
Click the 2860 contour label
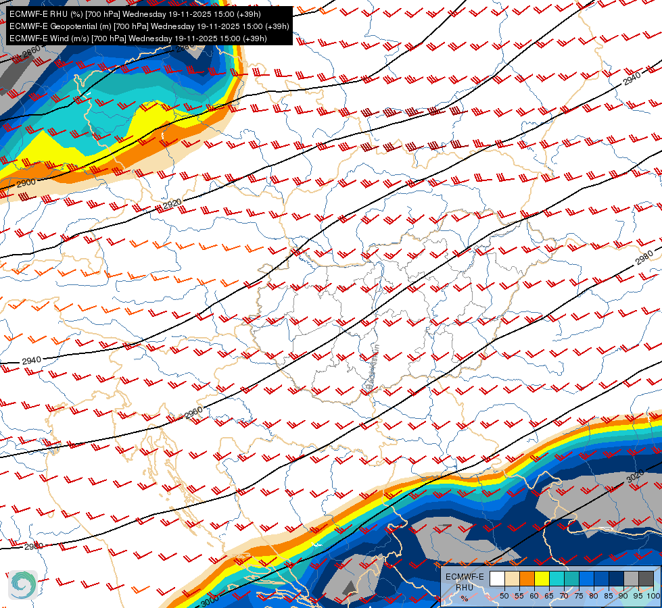pos(32,51)
